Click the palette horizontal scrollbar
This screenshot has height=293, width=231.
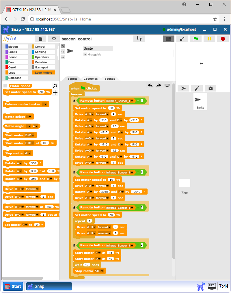pyautogui.click(x=23, y=278)
